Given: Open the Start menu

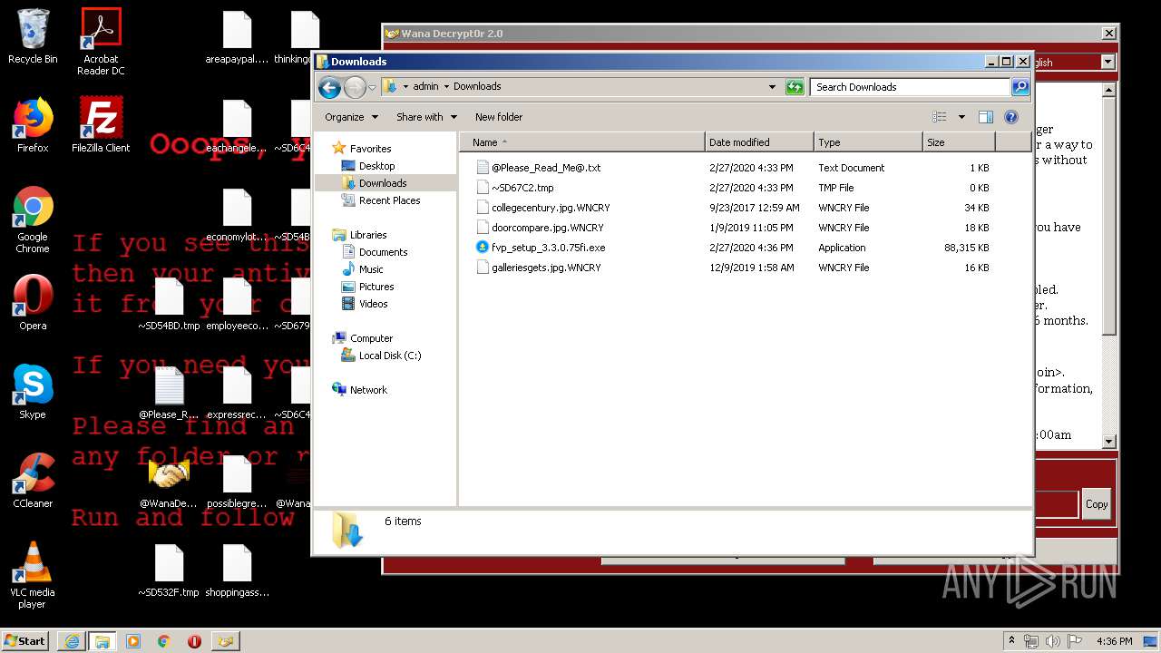Looking at the screenshot, I should (25, 641).
